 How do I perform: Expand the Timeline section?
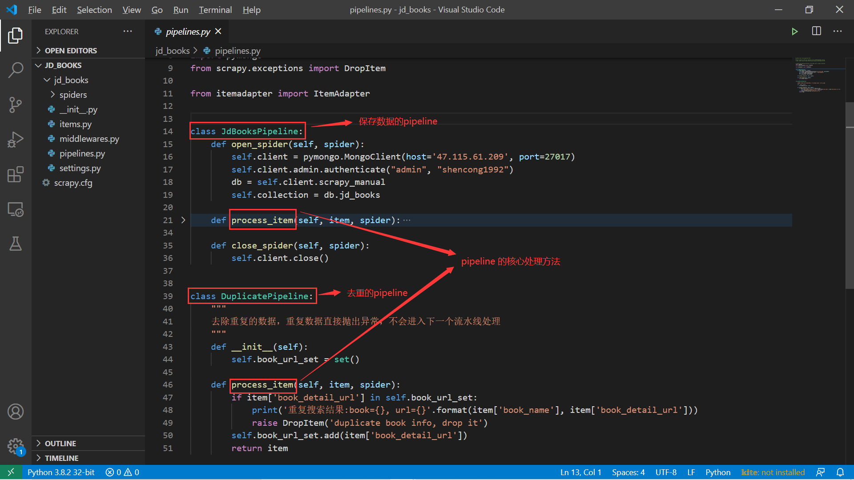coord(61,458)
